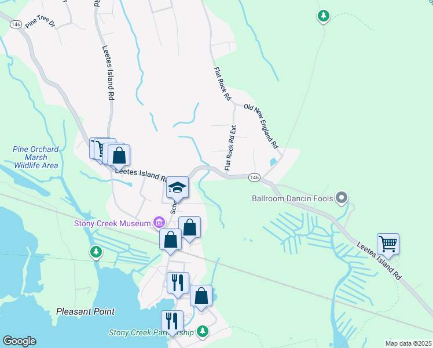Select the shopping bag marker beside the museum
Screen dimensions: 433x348
tap(170, 241)
